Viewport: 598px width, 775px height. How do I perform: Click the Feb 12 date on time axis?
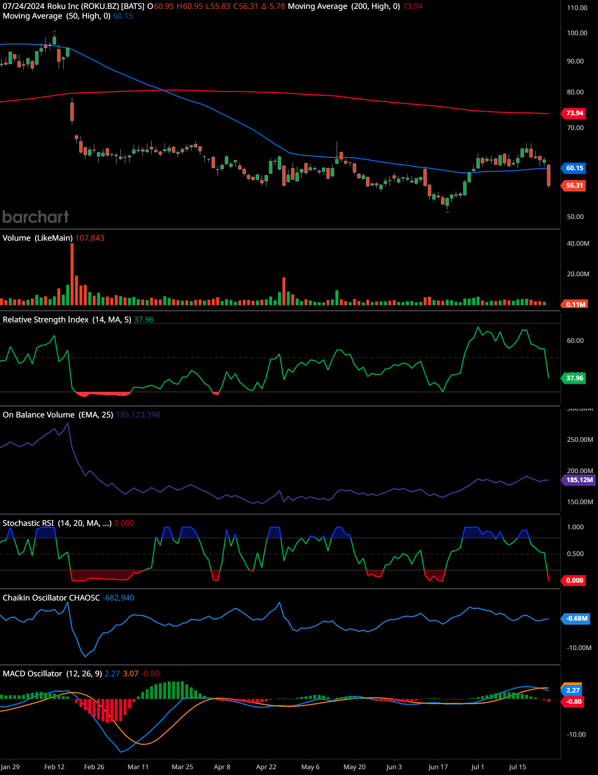click(54, 767)
